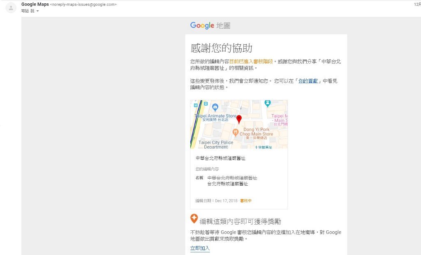Click 編輯這類內容即可獲得獎勵 heading

pos(240,221)
